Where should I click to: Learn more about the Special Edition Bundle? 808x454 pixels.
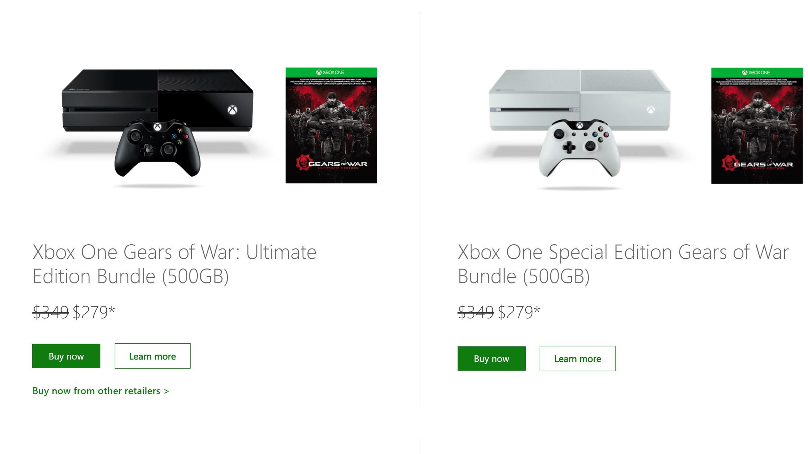pos(577,358)
